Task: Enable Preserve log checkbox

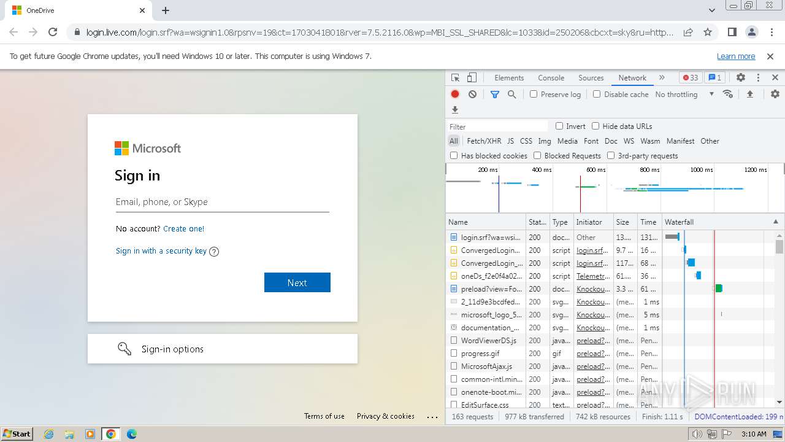Action: coord(534,95)
